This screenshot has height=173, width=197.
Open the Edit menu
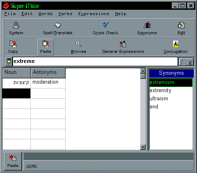click(x=27, y=14)
